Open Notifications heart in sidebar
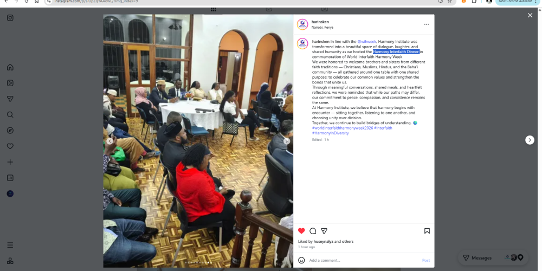This screenshot has width=542, height=271. 10,146
